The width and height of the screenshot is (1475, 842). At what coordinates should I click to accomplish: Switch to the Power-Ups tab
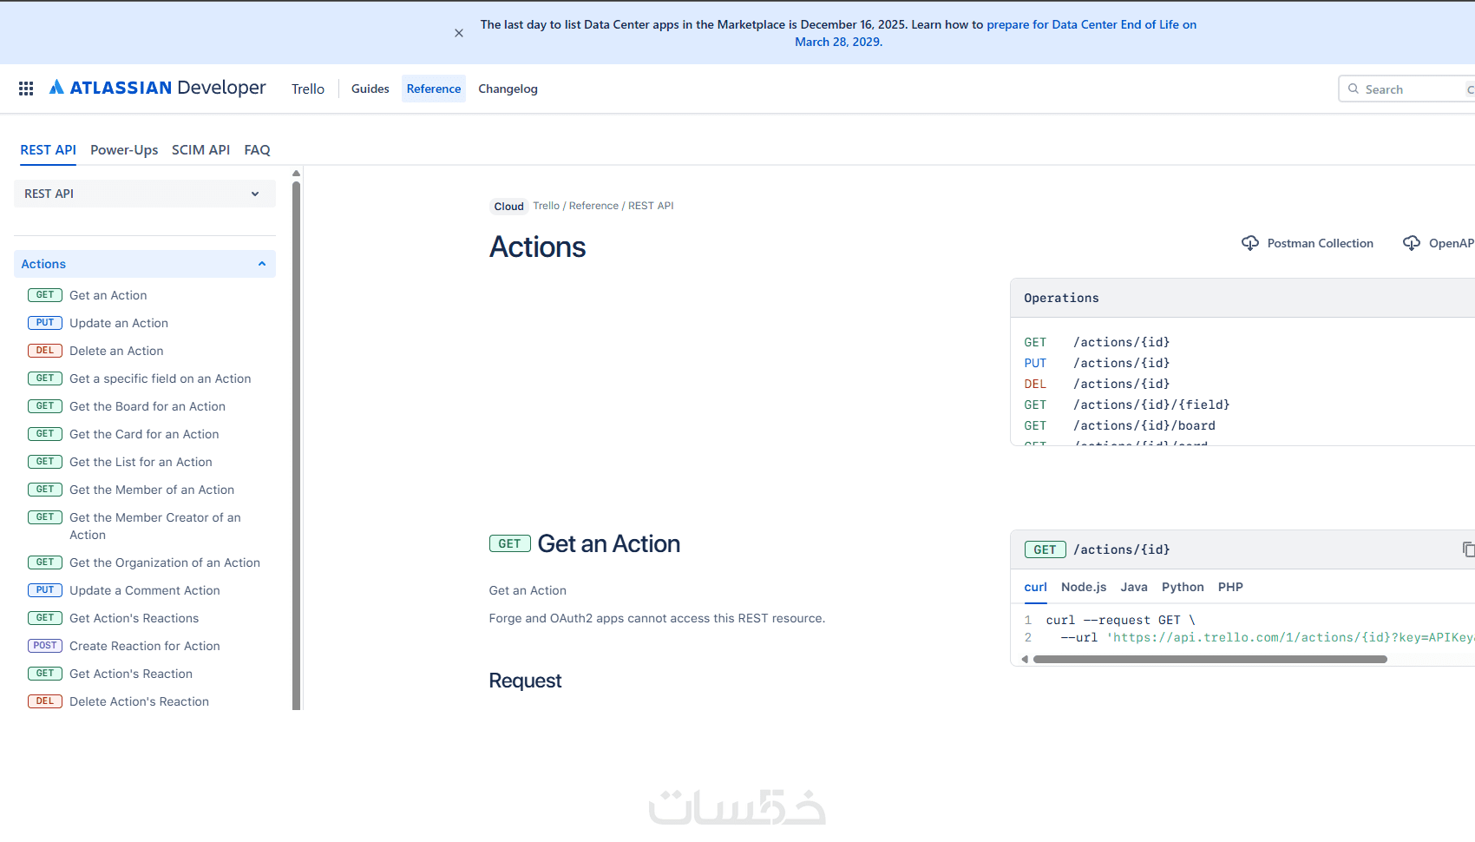point(124,150)
